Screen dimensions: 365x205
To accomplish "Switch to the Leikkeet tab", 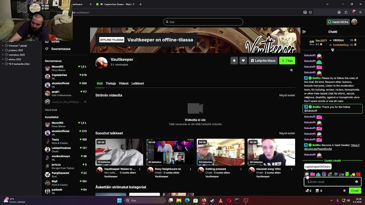I will [x=138, y=83].
